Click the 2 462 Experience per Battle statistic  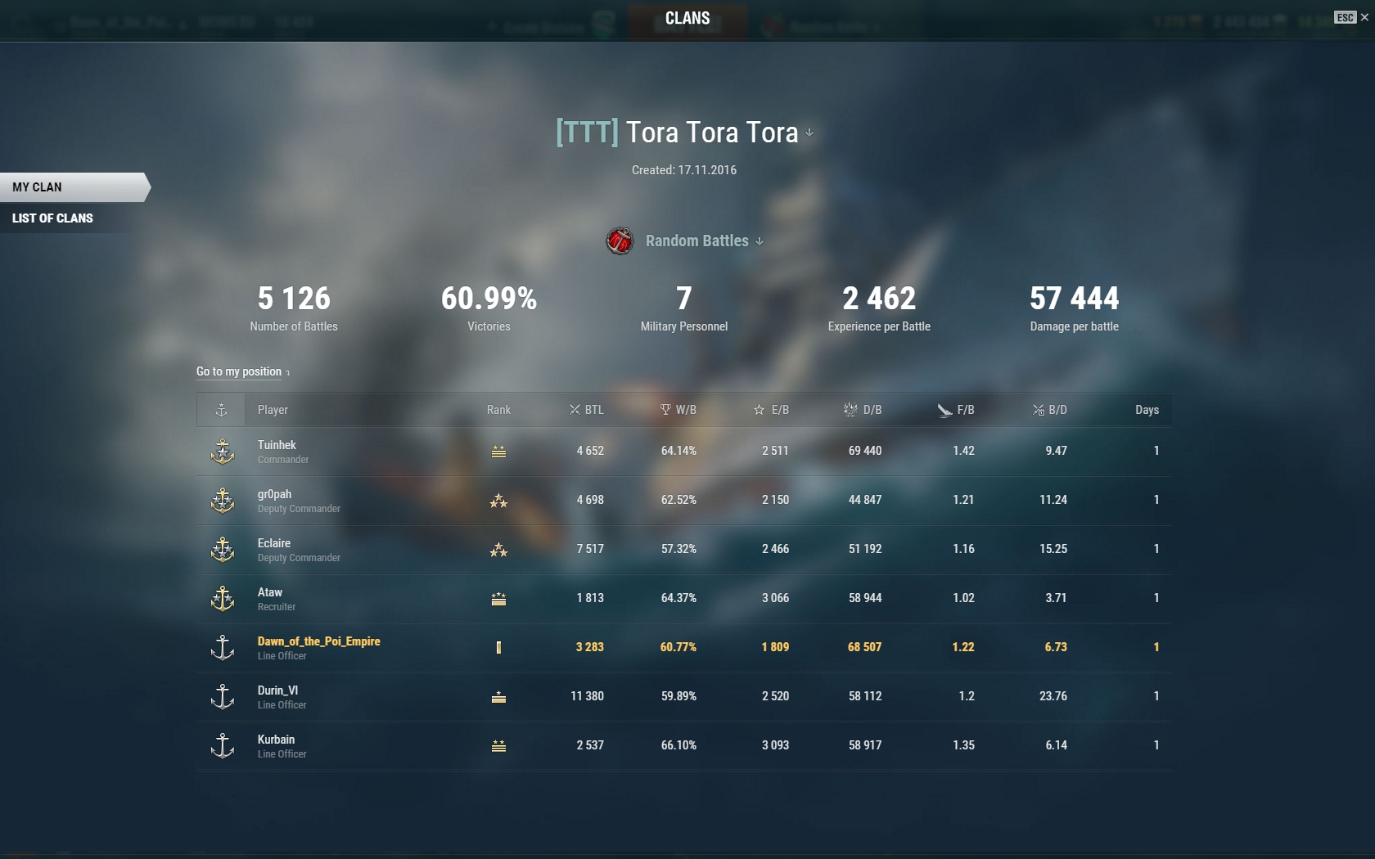879,308
